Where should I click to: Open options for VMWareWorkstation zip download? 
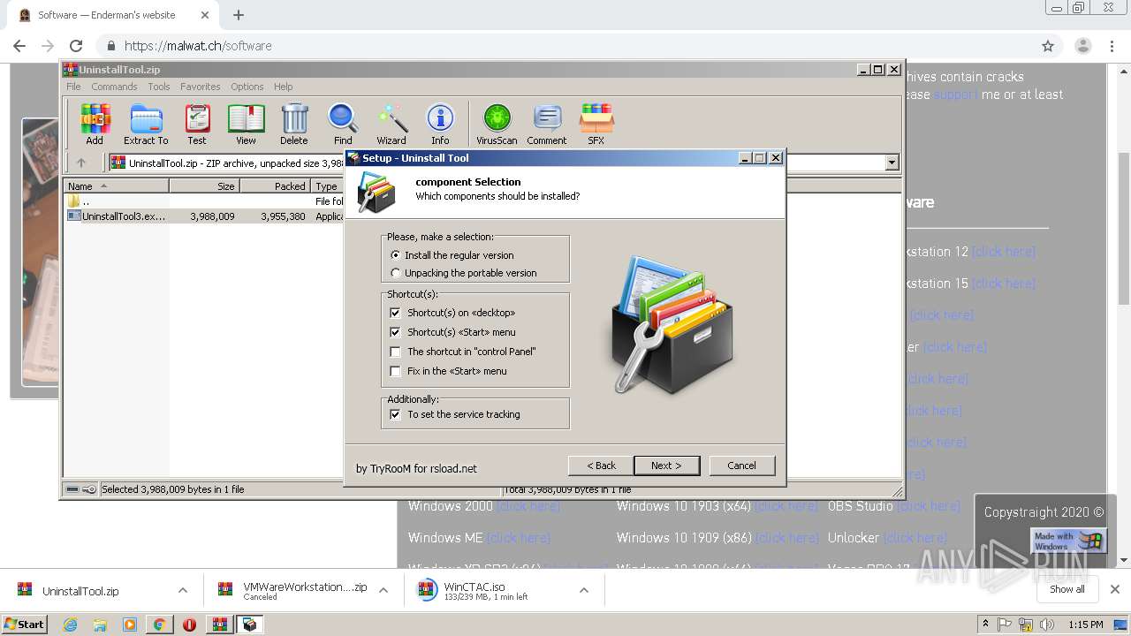point(383,590)
